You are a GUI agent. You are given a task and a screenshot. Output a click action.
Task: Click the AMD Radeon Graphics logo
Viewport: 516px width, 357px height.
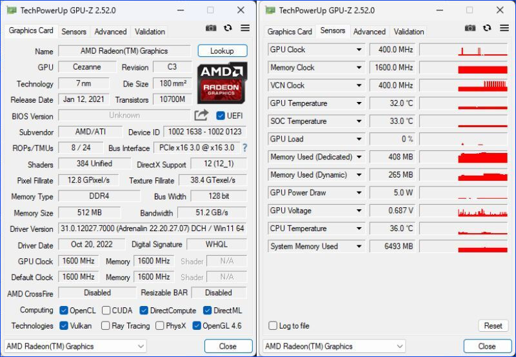[x=222, y=83]
